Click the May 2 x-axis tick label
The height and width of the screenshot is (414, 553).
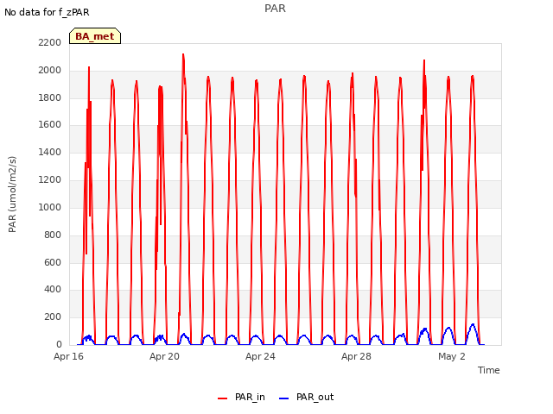point(452,356)
